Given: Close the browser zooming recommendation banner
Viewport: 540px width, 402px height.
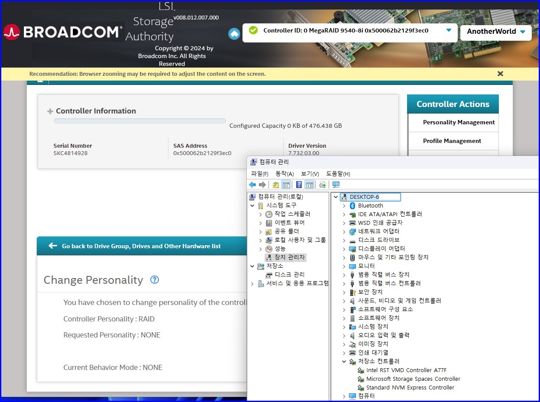Looking at the screenshot, I should tap(500, 74).
